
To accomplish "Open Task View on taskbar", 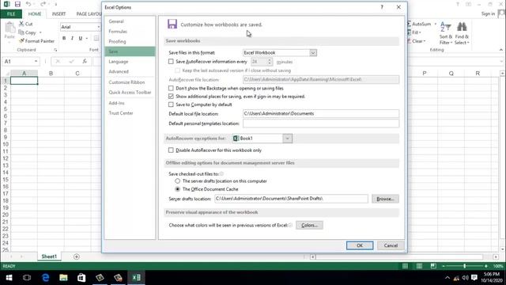I will [x=27, y=278].
